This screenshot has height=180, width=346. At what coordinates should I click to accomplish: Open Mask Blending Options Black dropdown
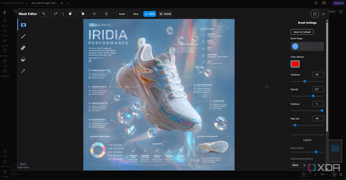pyautogui.click(x=298, y=165)
